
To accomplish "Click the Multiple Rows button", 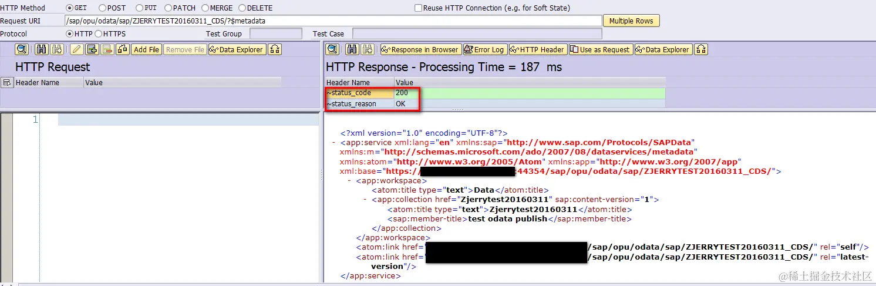I will [x=631, y=21].
